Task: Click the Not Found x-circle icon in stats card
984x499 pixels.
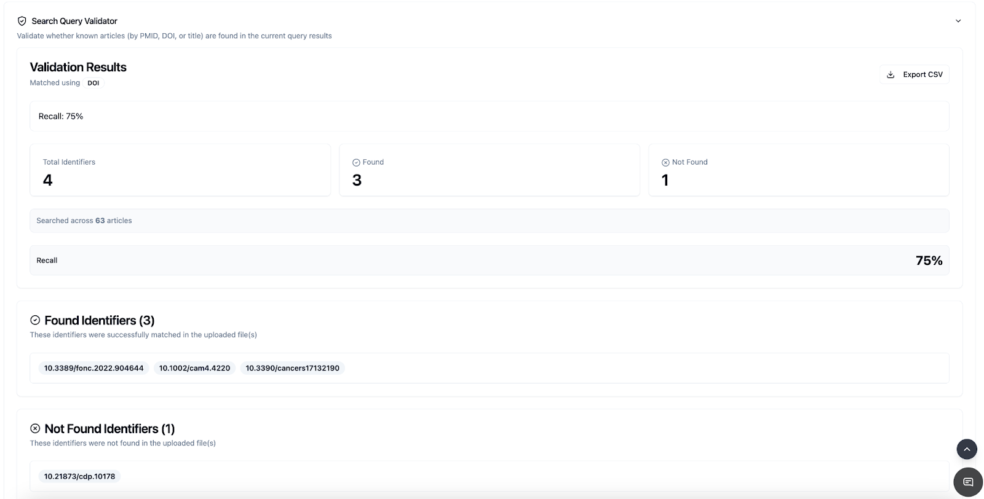Action: [x=665, y=163]
